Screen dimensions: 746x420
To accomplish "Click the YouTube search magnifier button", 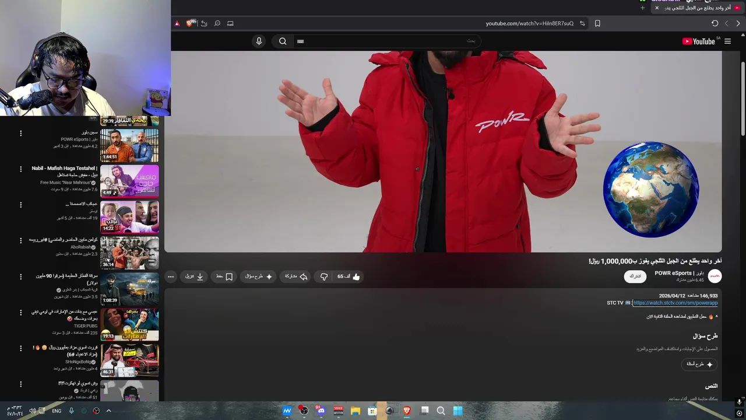I will pos(283,41).
